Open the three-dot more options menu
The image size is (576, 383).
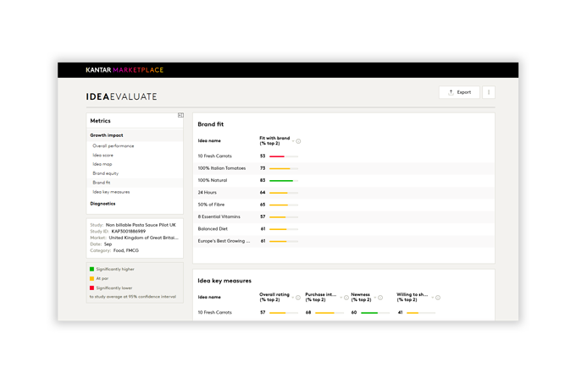[489, 92]
